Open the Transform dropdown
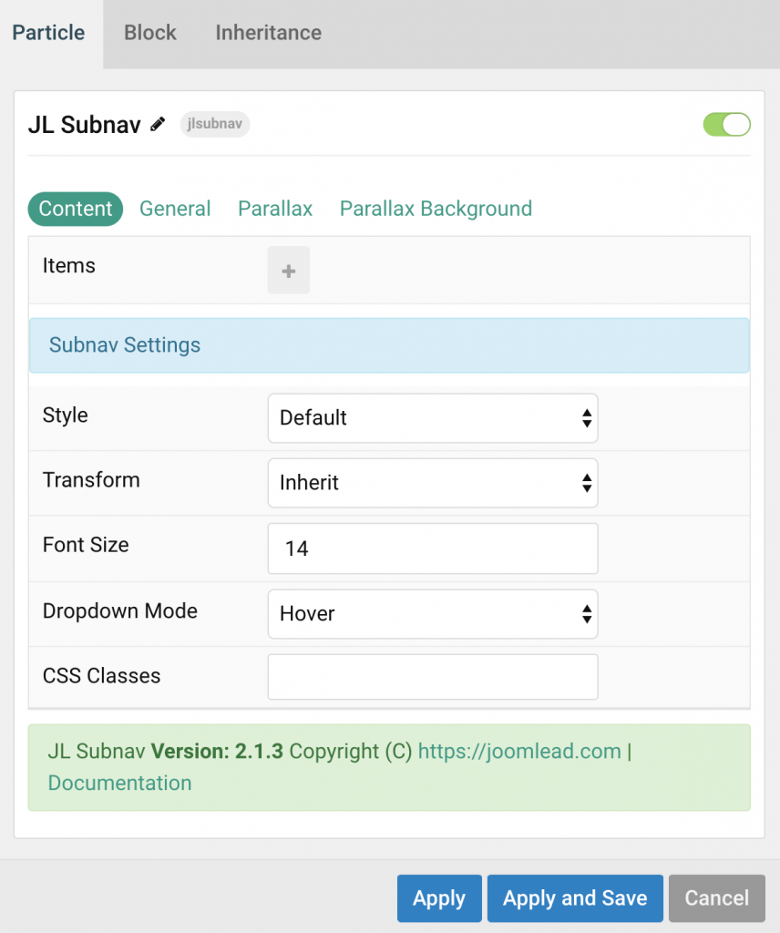Screen dimensions: 780x933 432,483
